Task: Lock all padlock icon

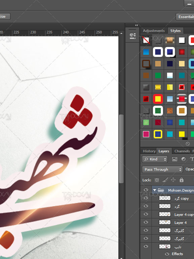Action: (x=182, y=180)
